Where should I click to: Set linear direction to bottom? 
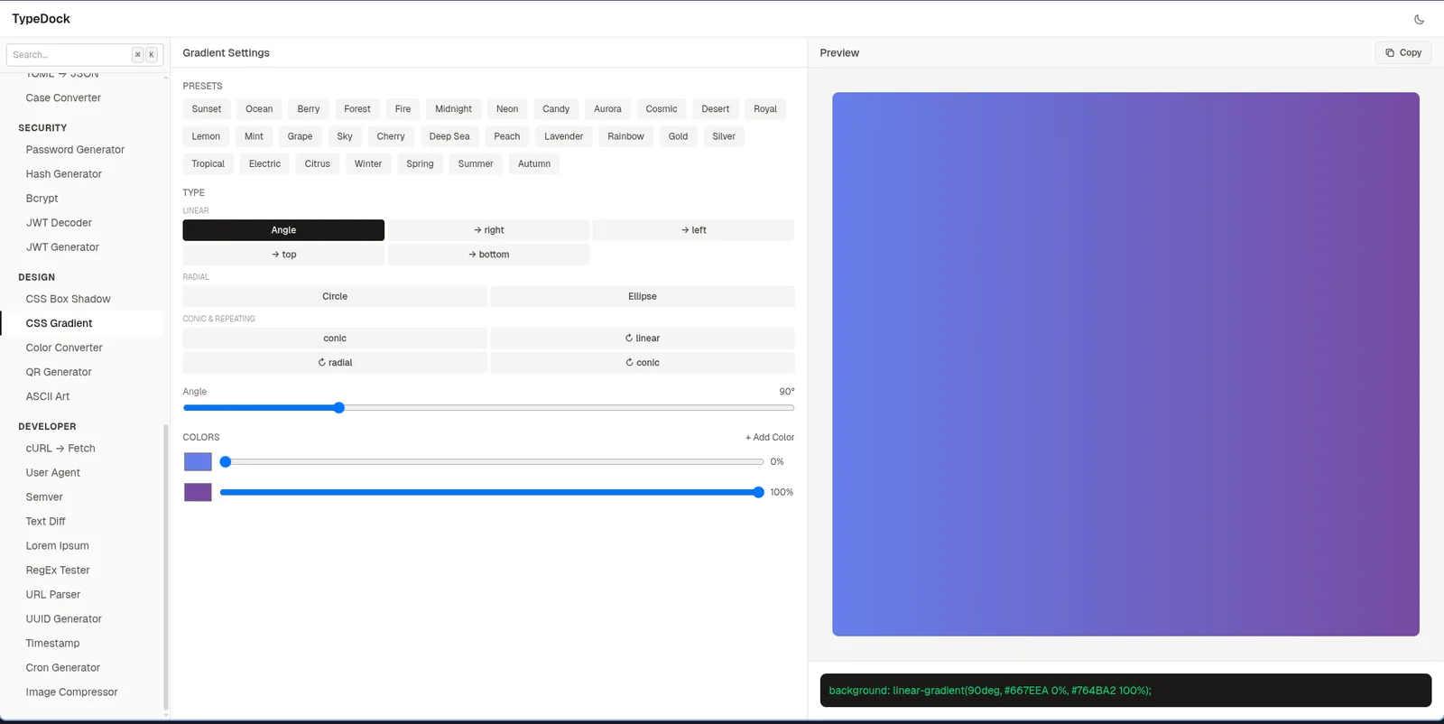click(488, 255)
